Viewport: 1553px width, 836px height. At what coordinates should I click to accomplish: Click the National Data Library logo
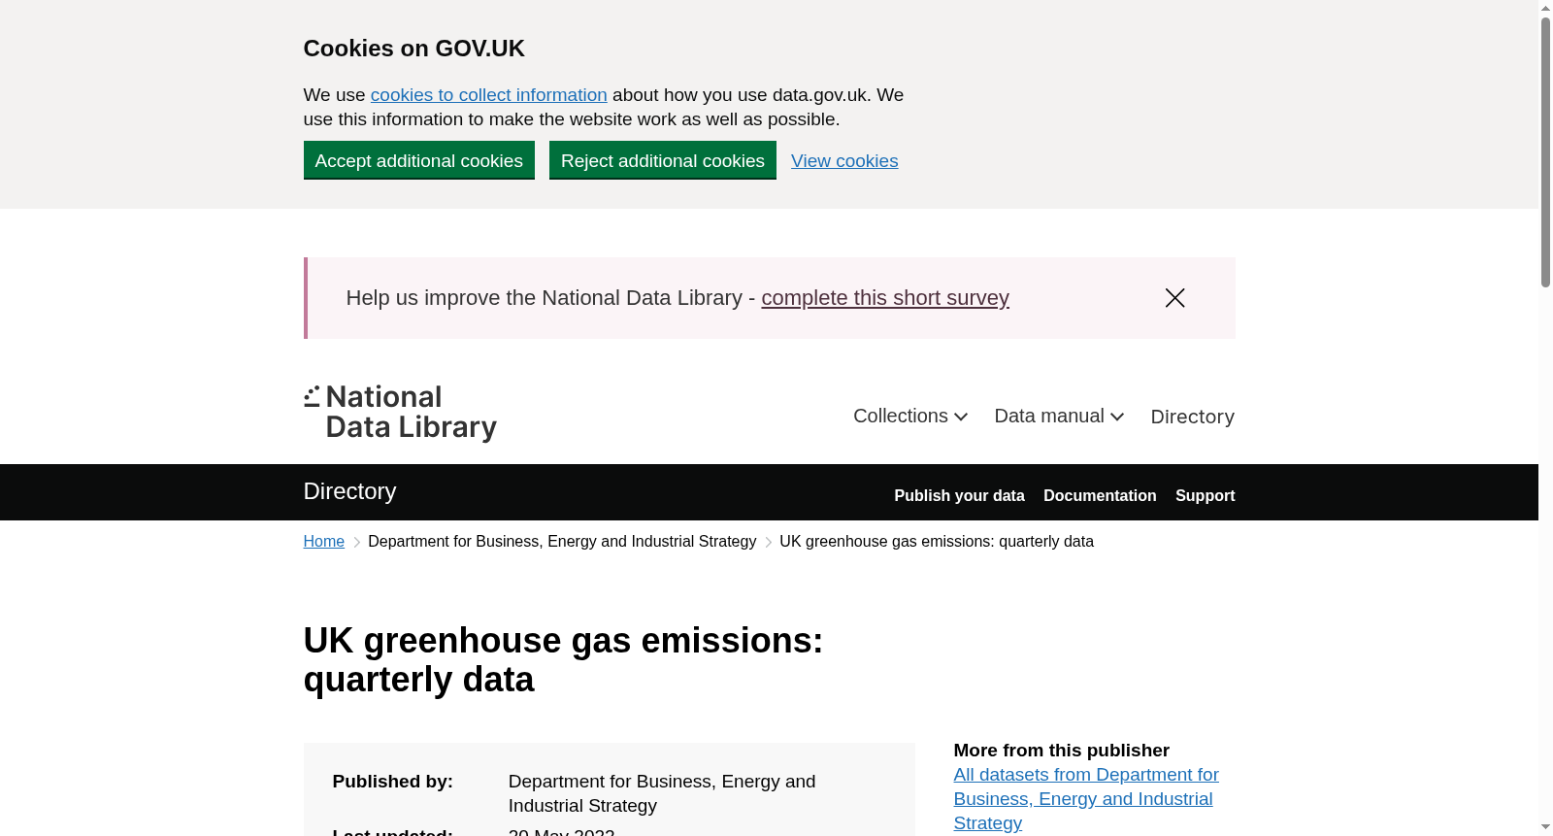(x=400, y=413)
